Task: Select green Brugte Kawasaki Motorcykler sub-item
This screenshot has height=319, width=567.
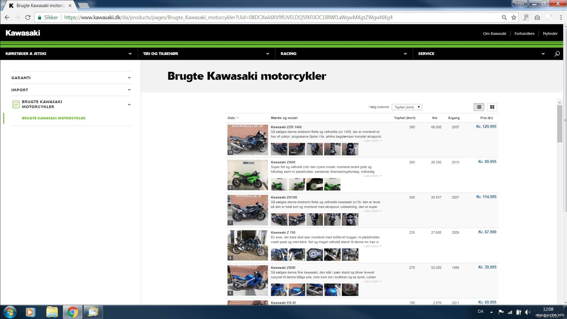Action: tap(53, 118)
